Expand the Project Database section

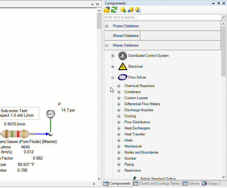(107, 26)
